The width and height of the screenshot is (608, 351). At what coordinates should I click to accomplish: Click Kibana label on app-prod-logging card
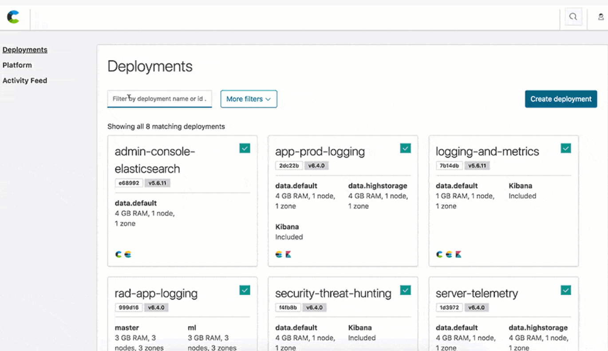pyautogui.click(x=287, y=227)
